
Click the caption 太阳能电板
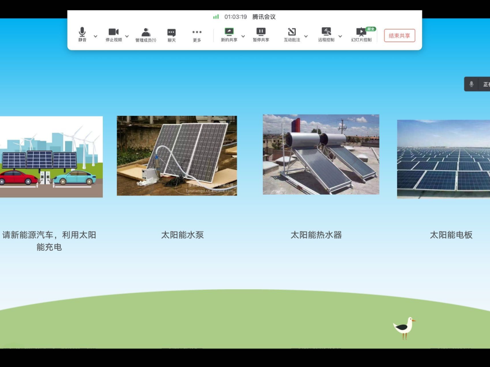point(451,235)
